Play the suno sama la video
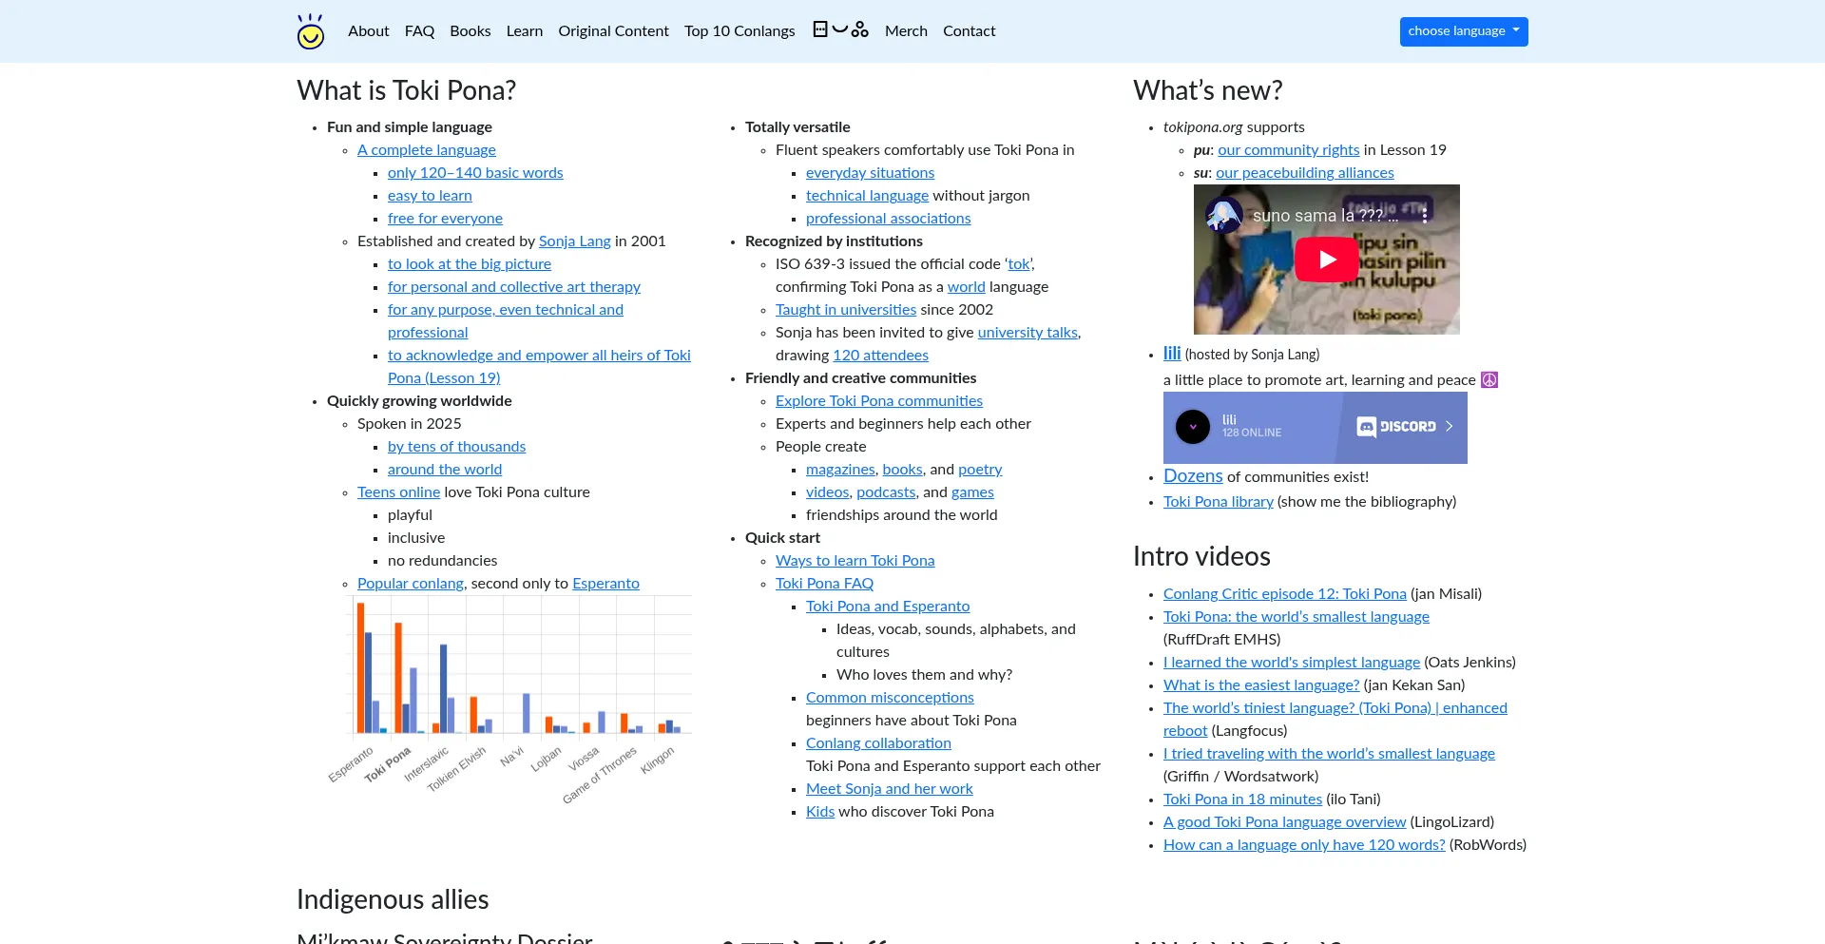 [1326, 260]
